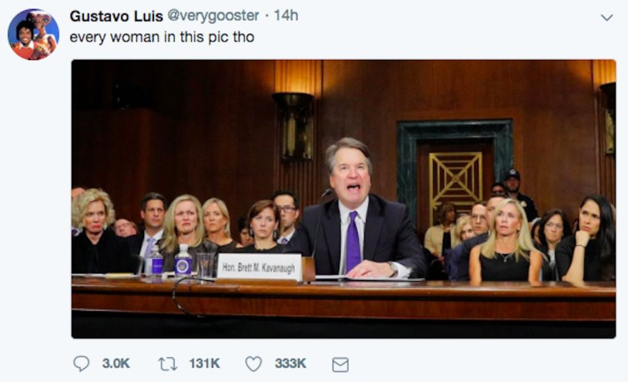Screen dimensions: 628x382
Task: Click the 131K retweets count
Action: [x=204, y=364]
